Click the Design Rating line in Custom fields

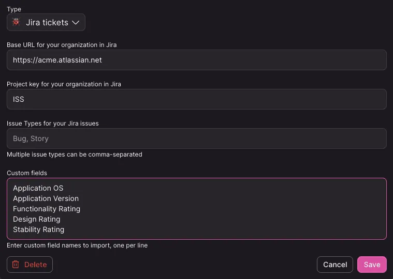click(x=37, y=219)
